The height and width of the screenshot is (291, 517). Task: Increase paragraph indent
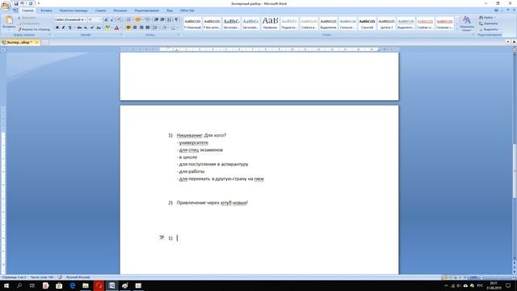(x=162, y=19)
